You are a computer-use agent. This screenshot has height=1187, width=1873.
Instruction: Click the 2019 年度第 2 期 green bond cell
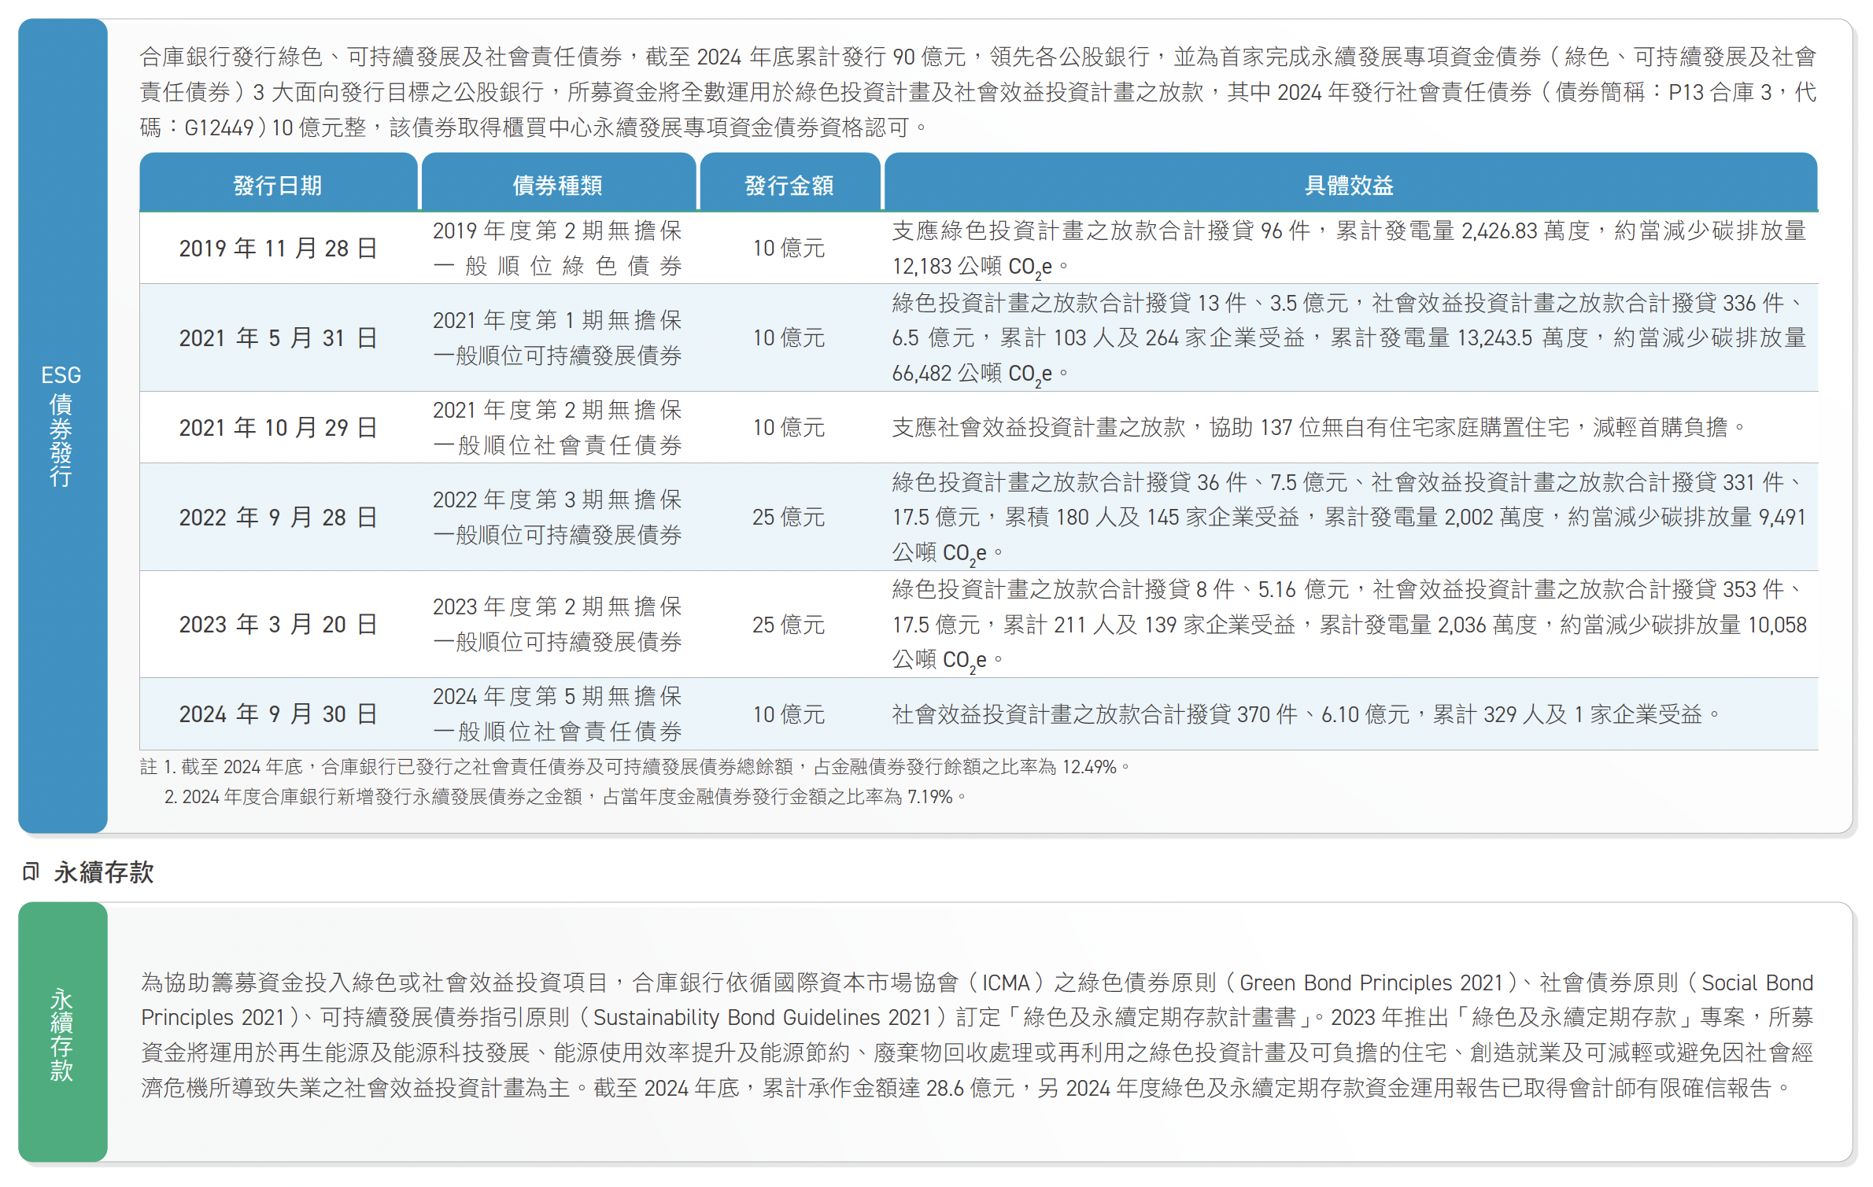(558, 249)
